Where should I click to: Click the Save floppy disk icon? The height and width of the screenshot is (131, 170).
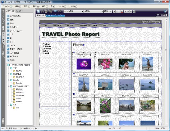tap(38, 11)
